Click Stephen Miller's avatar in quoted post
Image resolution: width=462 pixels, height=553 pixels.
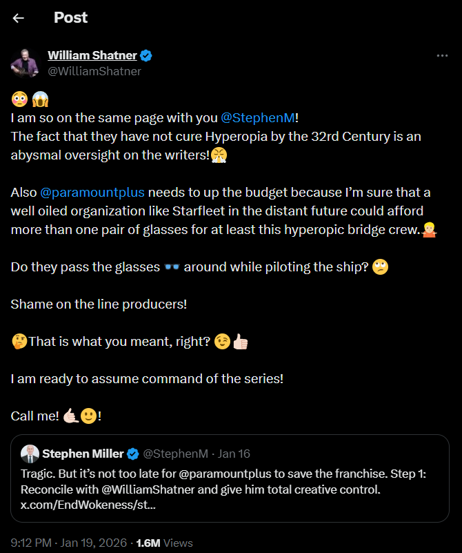(x=30, y=454)
